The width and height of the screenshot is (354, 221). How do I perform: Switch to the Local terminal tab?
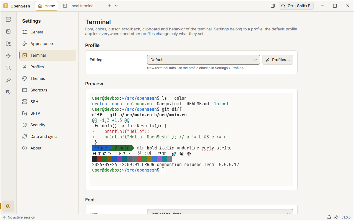click(79, 6)
